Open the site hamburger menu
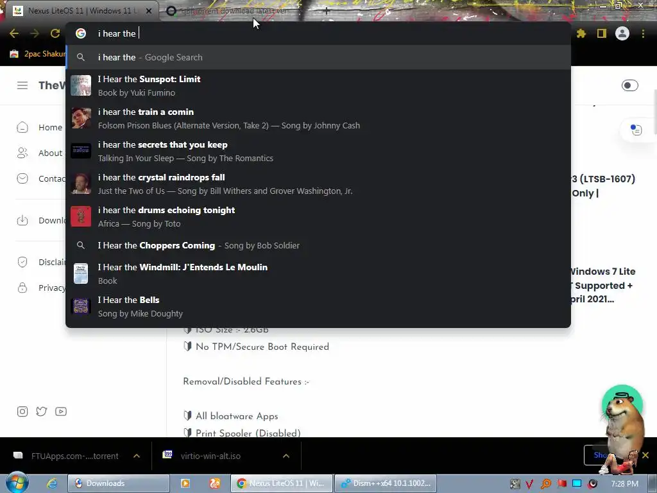Screen dimensions: 657x493 pyautogui.click(x=22, y=85)
